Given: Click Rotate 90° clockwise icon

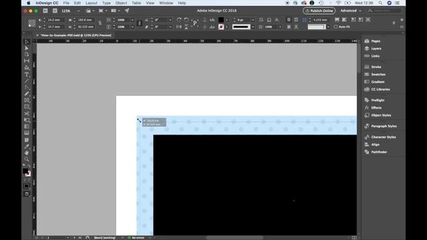Looking at the screenshot, I should click(x=179, y=20).
